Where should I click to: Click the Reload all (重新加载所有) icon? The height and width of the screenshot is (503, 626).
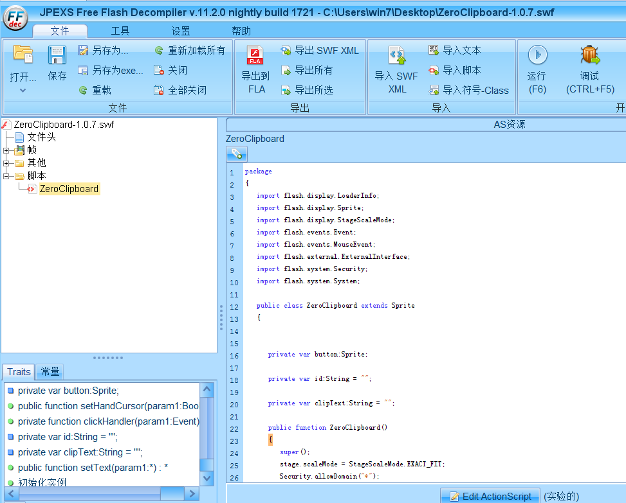point(159,51)
